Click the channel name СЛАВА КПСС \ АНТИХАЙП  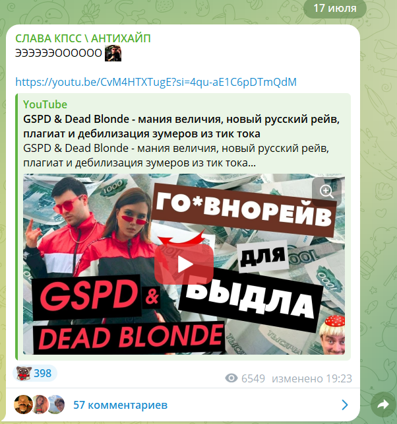(83, 38)
